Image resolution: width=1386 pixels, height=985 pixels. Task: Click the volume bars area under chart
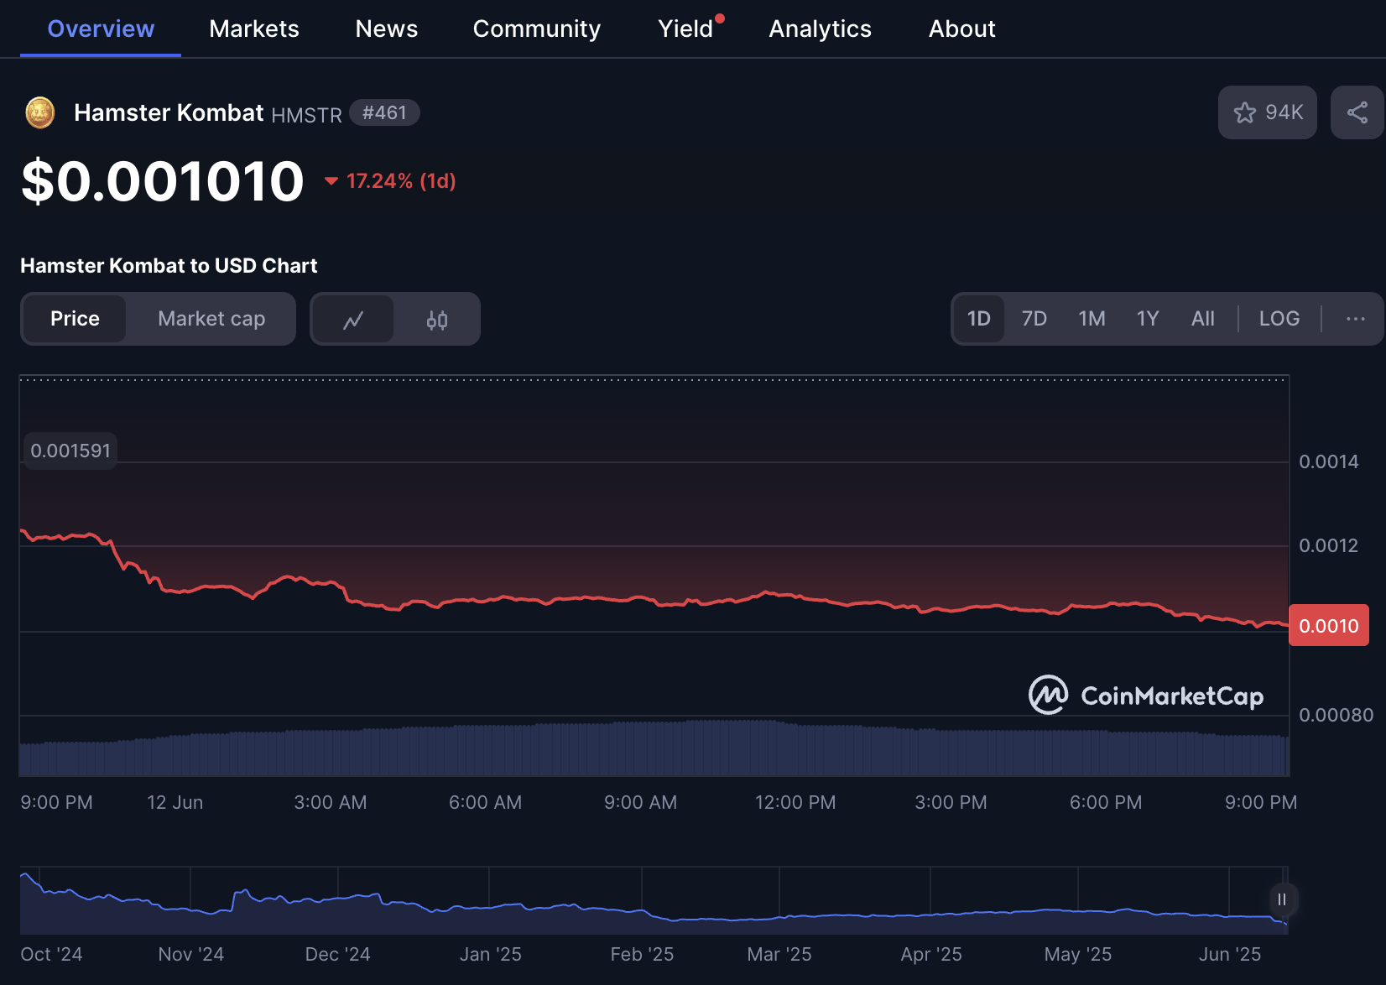pyautogui.click(x=654, y=748)
